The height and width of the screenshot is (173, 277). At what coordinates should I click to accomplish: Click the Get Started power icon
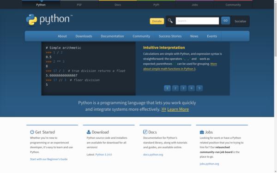(32, 132)
